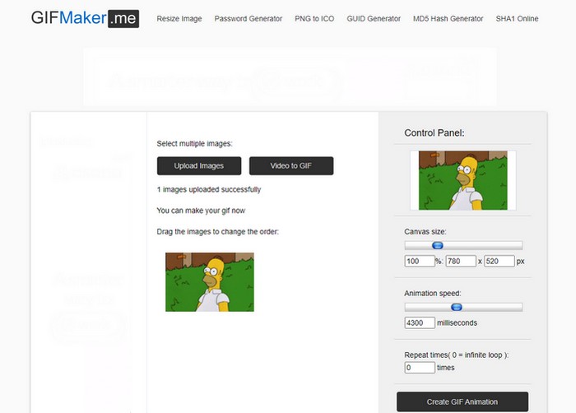Go to PNG to ICO
576x413 pixels.
pyautogui.click(x=314, y=19)
